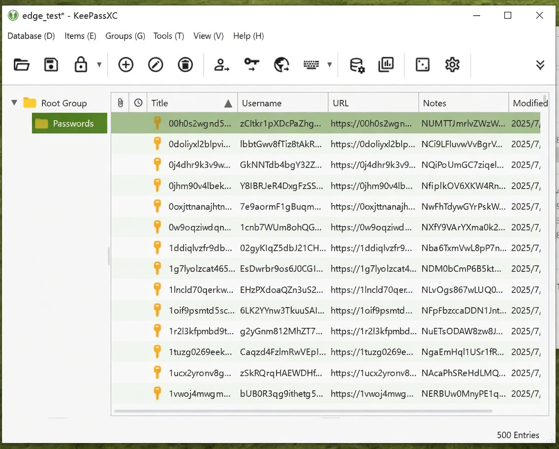
Task: Sort entries by Notes column header
Action: pos(464,103)
